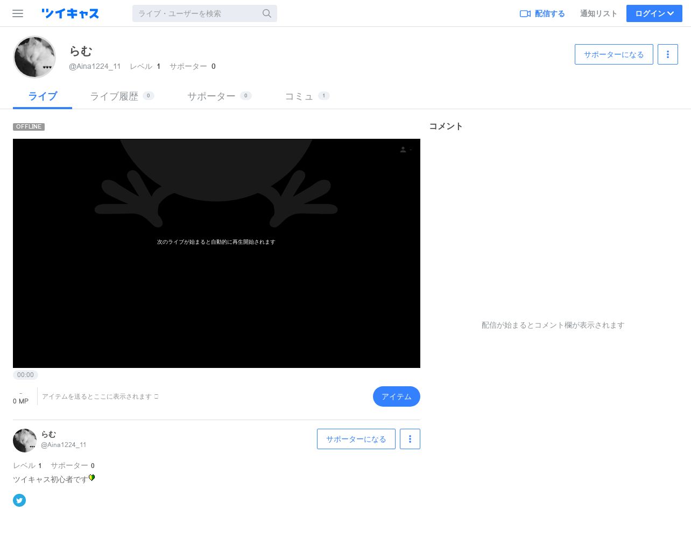Click the @Aina1224_11 handle in header

pyautogui.click(x=95, y=66)
